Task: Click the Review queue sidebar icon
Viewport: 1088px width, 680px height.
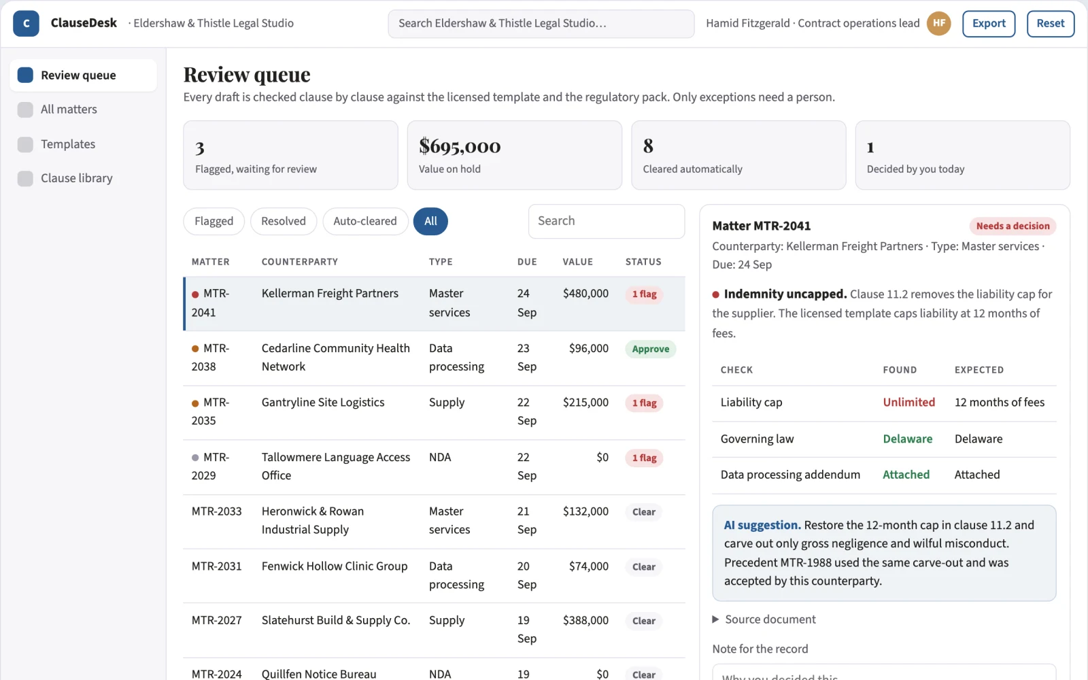Action: [x=25, y=75]
